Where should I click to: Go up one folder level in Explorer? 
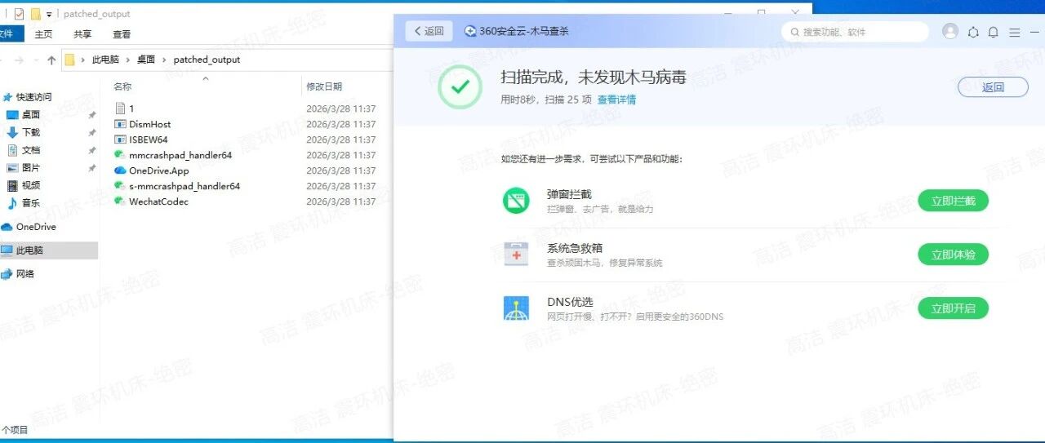pyautogui.click(x=51, y=60)
